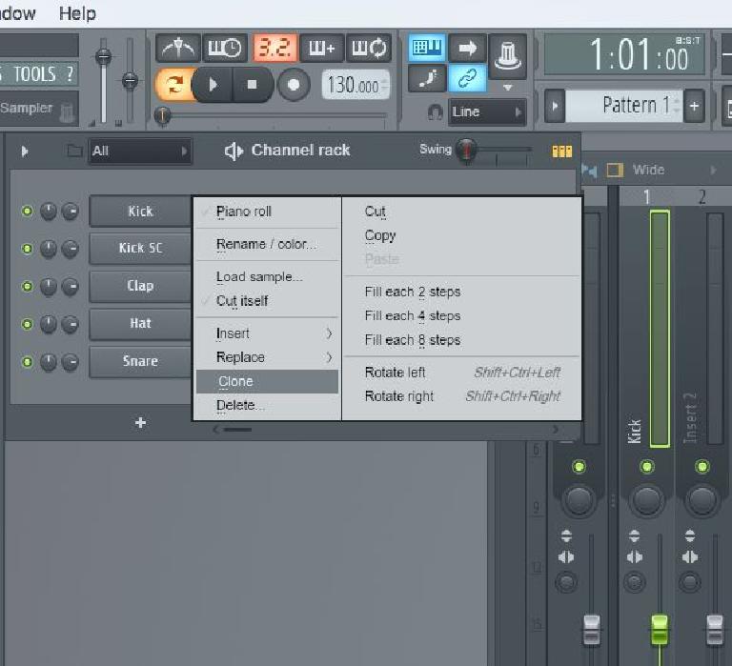Click the 1:01:00 time display

pyautogui.click(x=624, y=54)
